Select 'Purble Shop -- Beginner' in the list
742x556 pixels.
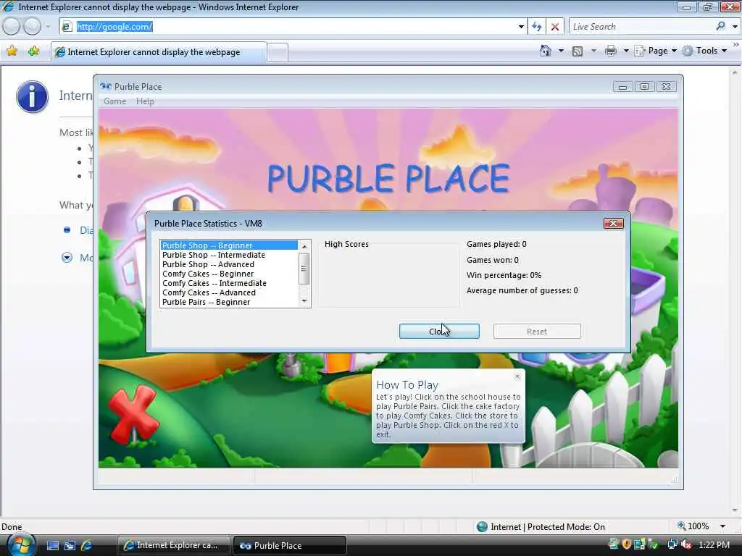(229, 245)
